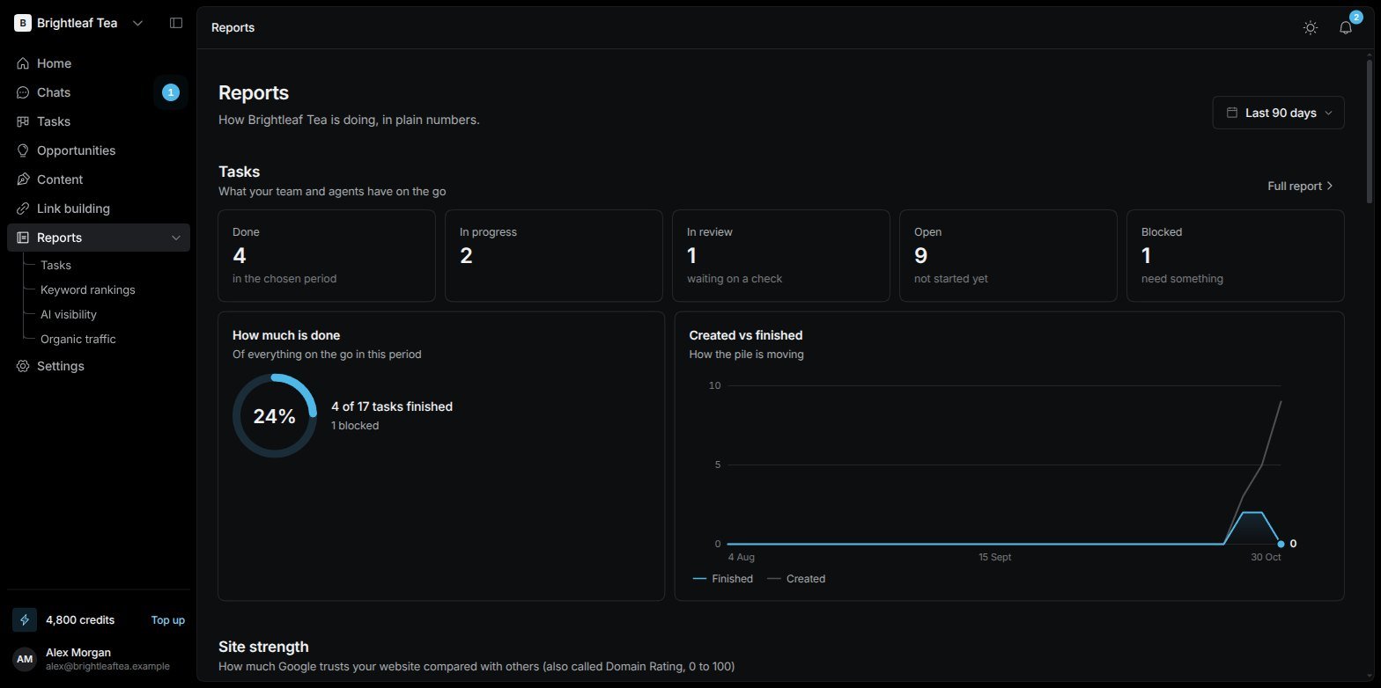Click the Link building chain icon

point(23,209)
